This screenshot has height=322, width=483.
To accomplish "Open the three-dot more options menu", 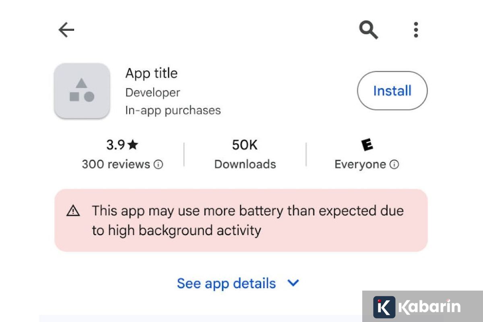I will point(416,30).
